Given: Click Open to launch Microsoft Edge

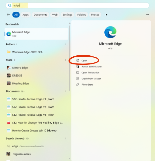Looking at the screenshot, I should [x=84, y=61].
